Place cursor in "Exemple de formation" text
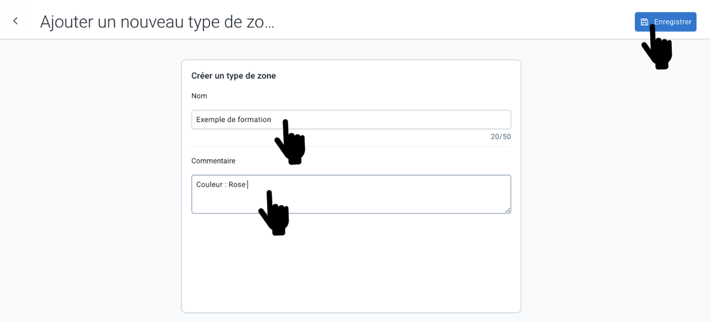 (234, 120)
